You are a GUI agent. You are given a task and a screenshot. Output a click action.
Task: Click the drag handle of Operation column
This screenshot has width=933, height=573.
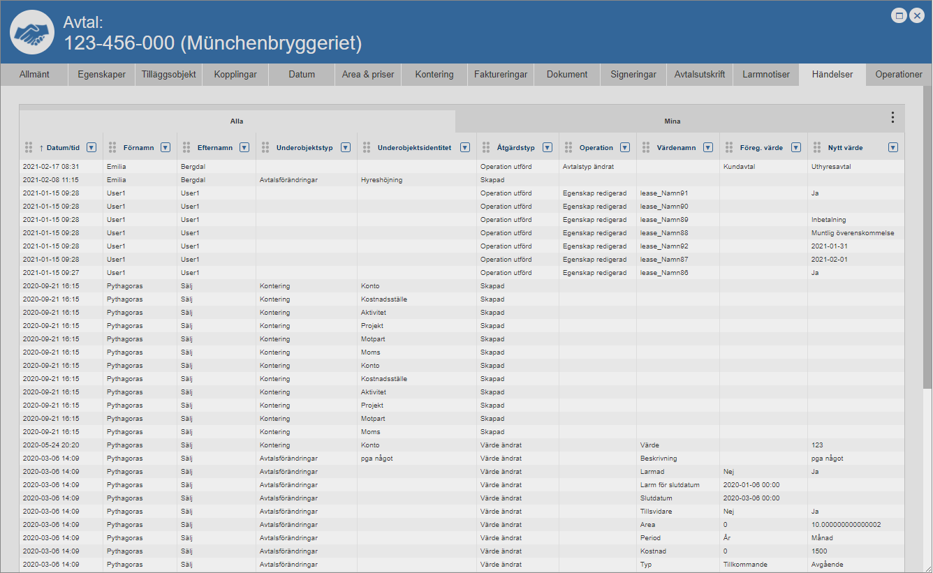[x=568, y=147]
